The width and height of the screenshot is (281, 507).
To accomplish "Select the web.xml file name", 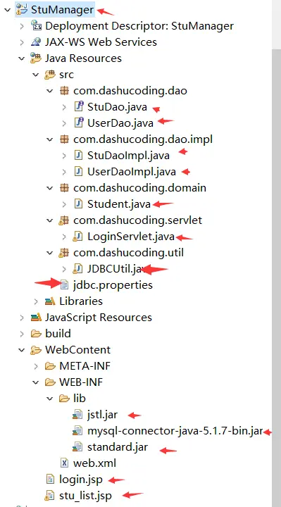I will [95, 463].
